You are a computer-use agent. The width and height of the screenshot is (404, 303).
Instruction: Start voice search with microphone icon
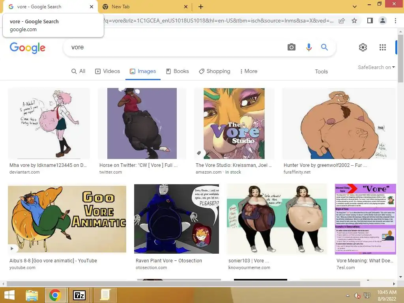[x=309, y=47]
